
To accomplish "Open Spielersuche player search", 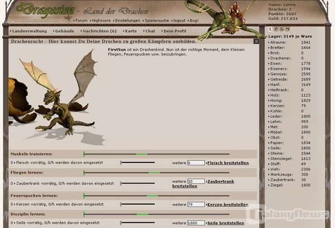I will pos(156,21).
